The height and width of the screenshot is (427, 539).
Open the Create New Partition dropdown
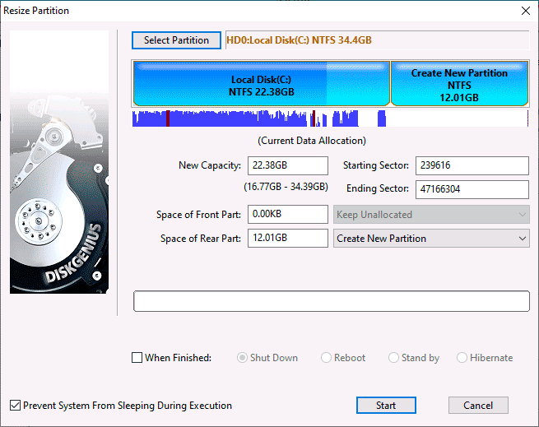[431, 239]
